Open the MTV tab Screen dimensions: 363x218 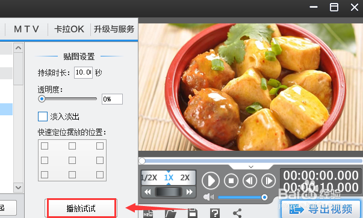click(26, 29)
